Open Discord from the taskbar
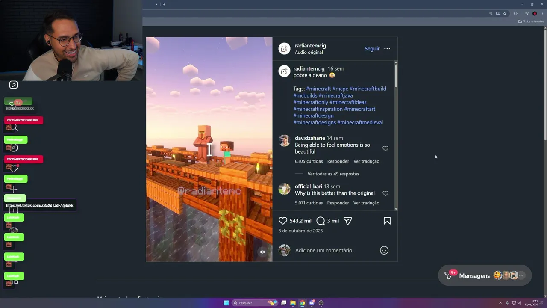The height and width of the screenshot is (308, 547). click(x=312, y=303)
